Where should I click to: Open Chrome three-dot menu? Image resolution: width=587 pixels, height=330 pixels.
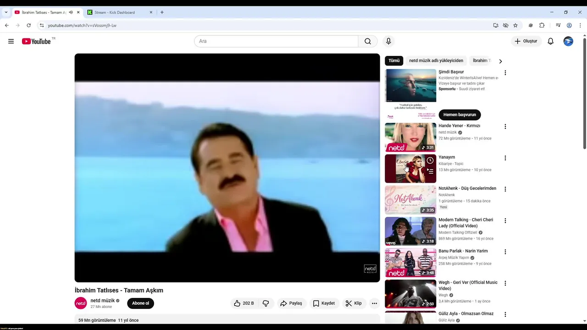[x=580, y=26]
